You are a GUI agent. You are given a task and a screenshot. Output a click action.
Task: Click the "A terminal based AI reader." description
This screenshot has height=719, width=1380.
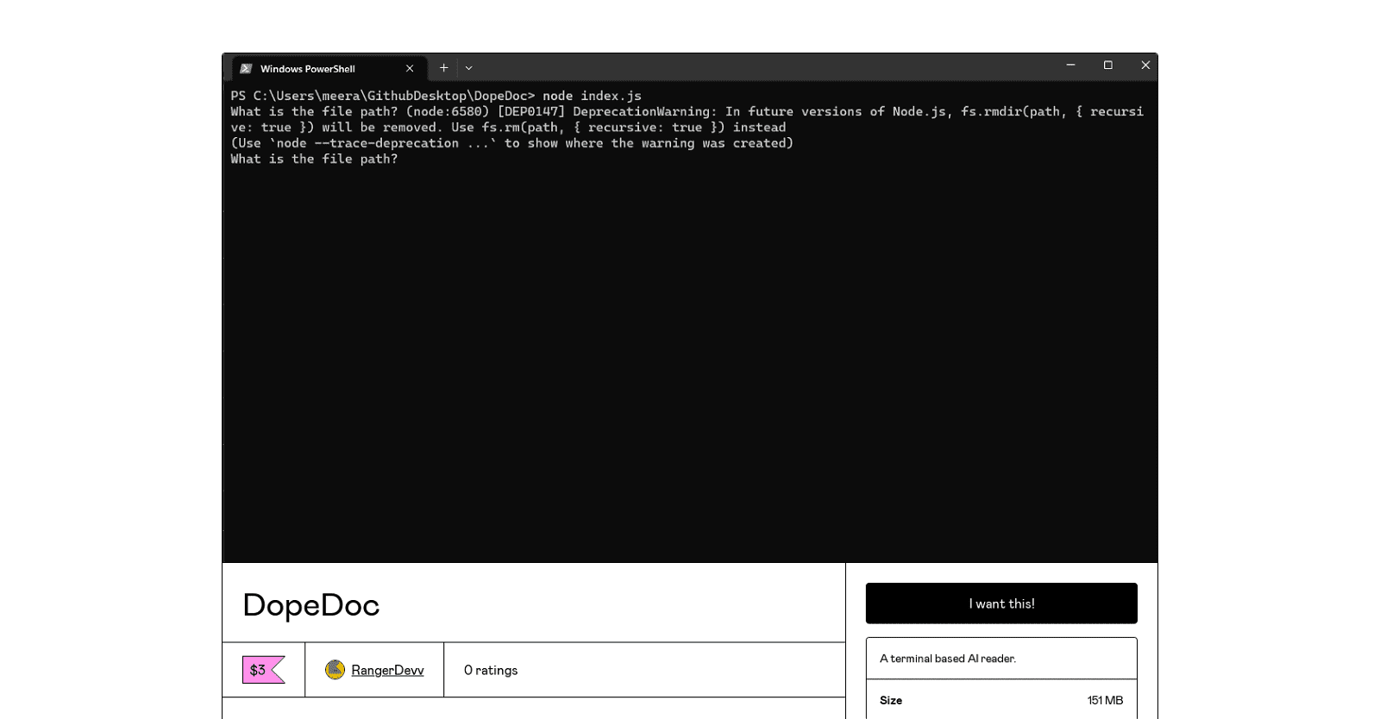click(948, 659)
